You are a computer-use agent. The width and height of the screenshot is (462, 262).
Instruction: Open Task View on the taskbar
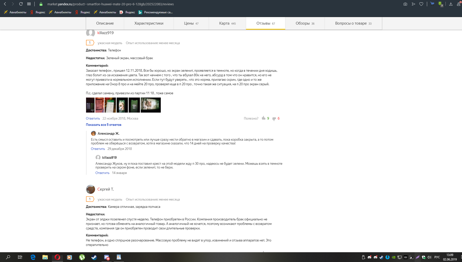(x=20, y=257)
